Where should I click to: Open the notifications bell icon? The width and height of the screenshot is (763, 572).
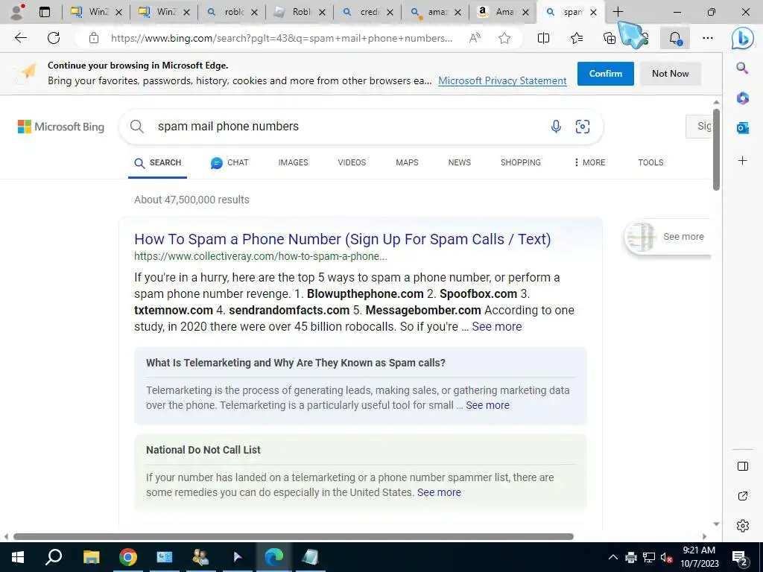click(675, 38)
